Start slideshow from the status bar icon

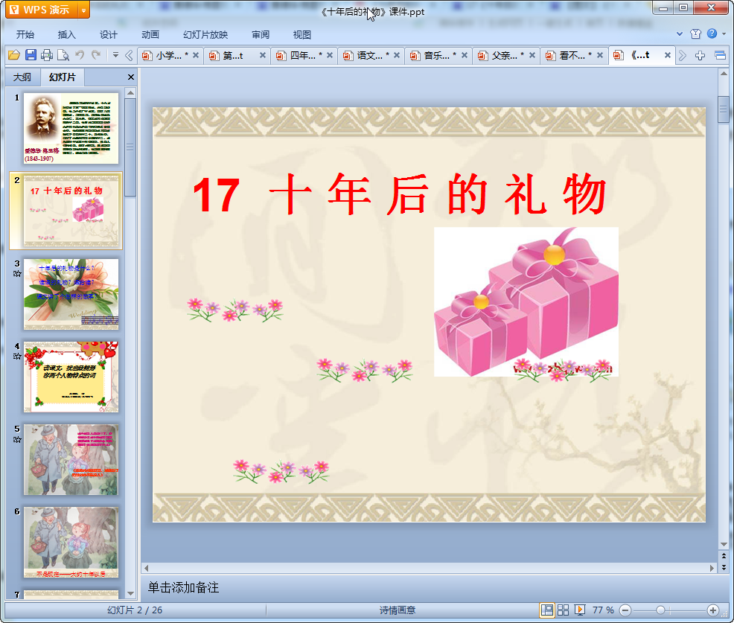coord(580,610)
